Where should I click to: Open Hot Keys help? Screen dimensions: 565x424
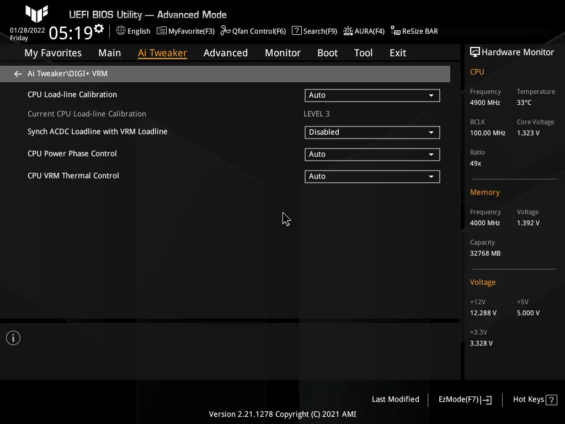(x=528, y=400)
